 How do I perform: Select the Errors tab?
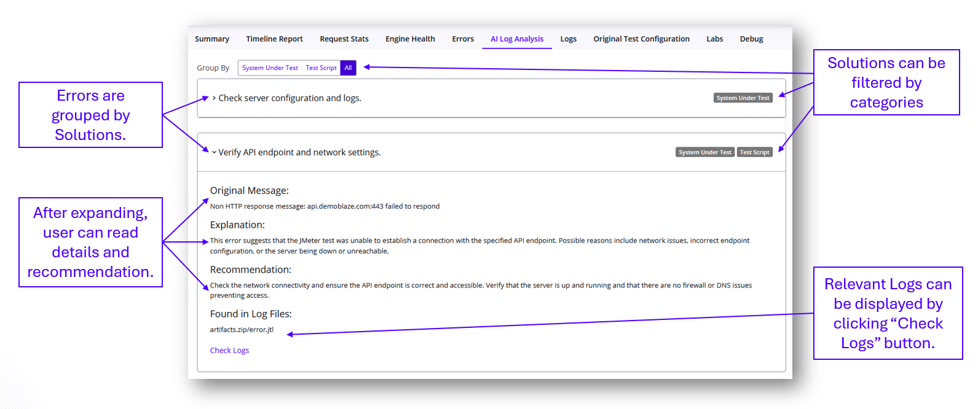point(463,39)
